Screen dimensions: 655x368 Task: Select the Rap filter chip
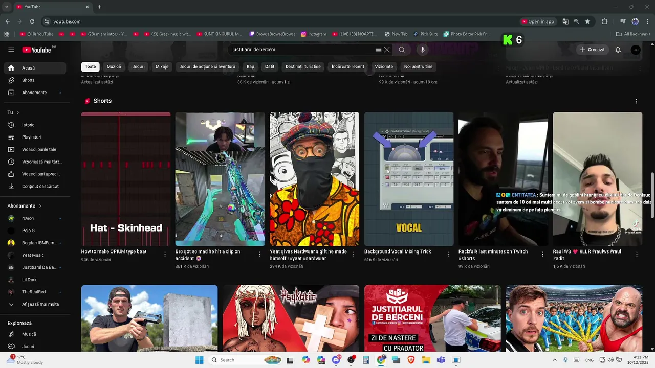pos(250,66)
